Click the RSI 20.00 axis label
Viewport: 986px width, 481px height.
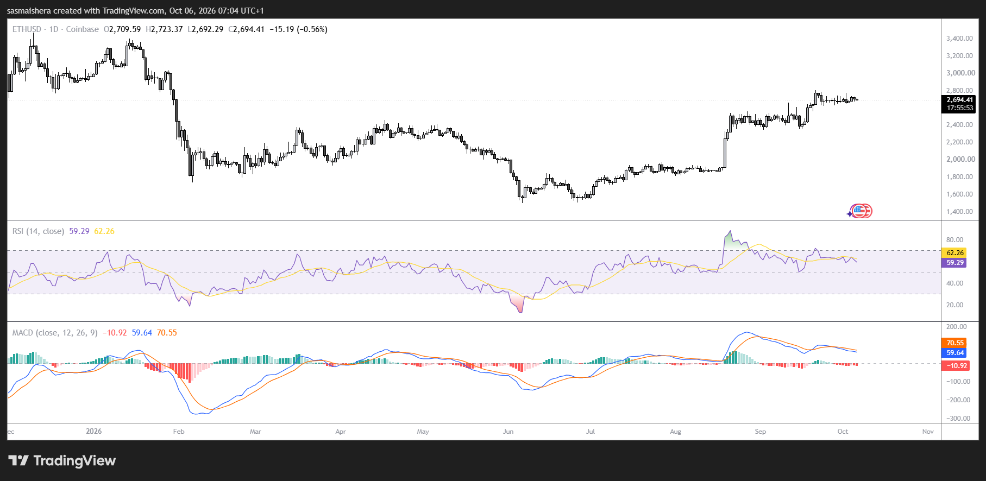[x=954, y=305]
